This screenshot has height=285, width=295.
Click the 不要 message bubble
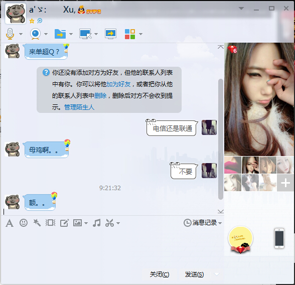click(184, 171)
